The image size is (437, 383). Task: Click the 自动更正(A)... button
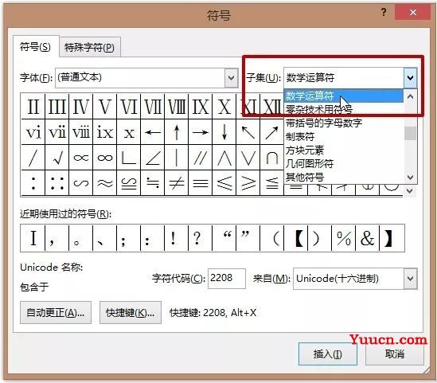point(56,312)
